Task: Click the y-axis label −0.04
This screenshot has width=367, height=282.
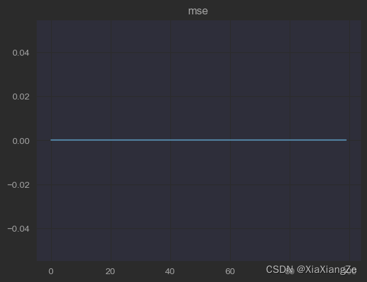Action: point(18,229)
